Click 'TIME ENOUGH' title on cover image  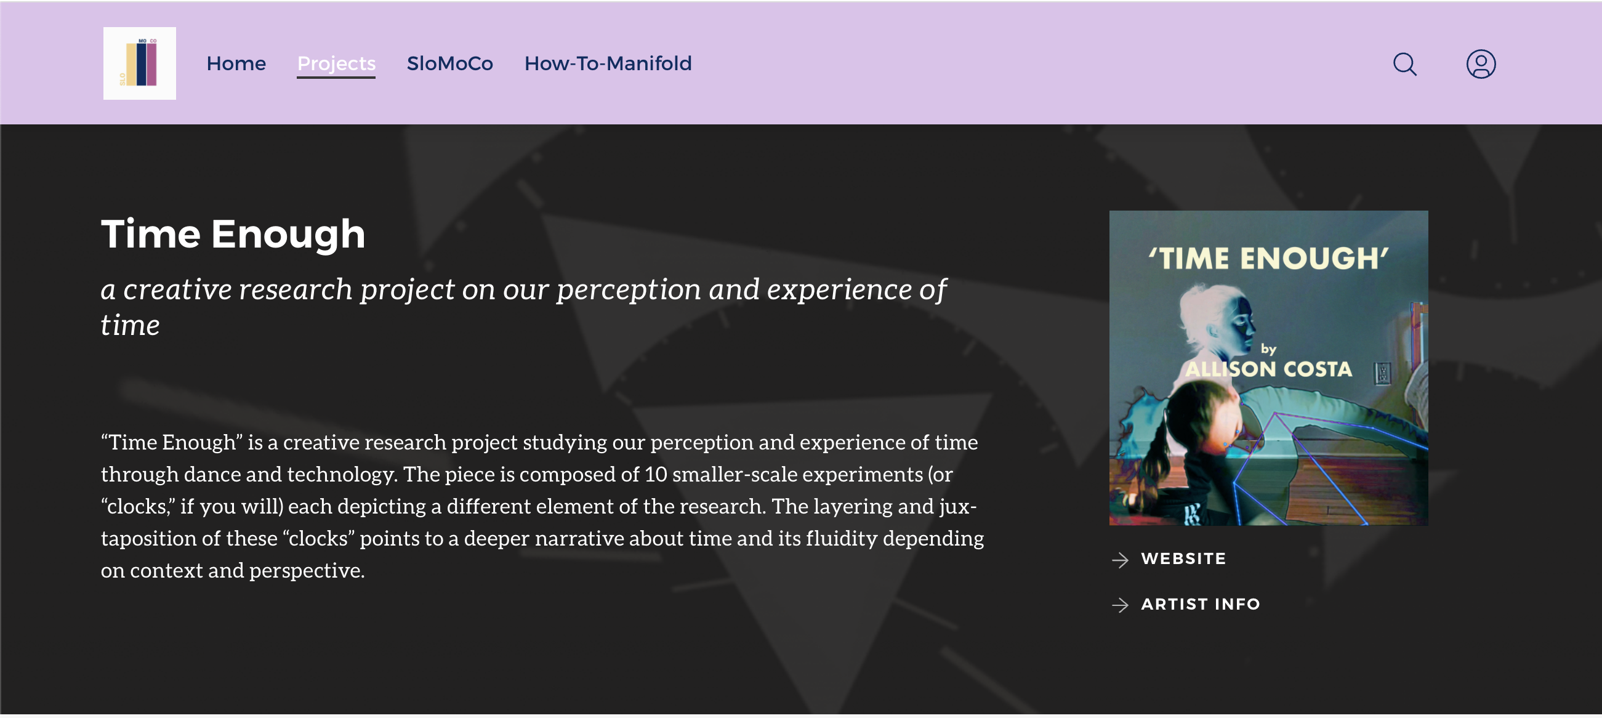tap(1268, 258)
